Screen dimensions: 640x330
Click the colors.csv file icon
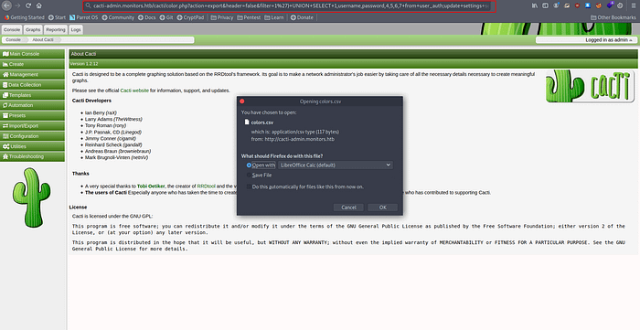pos(247,122)
